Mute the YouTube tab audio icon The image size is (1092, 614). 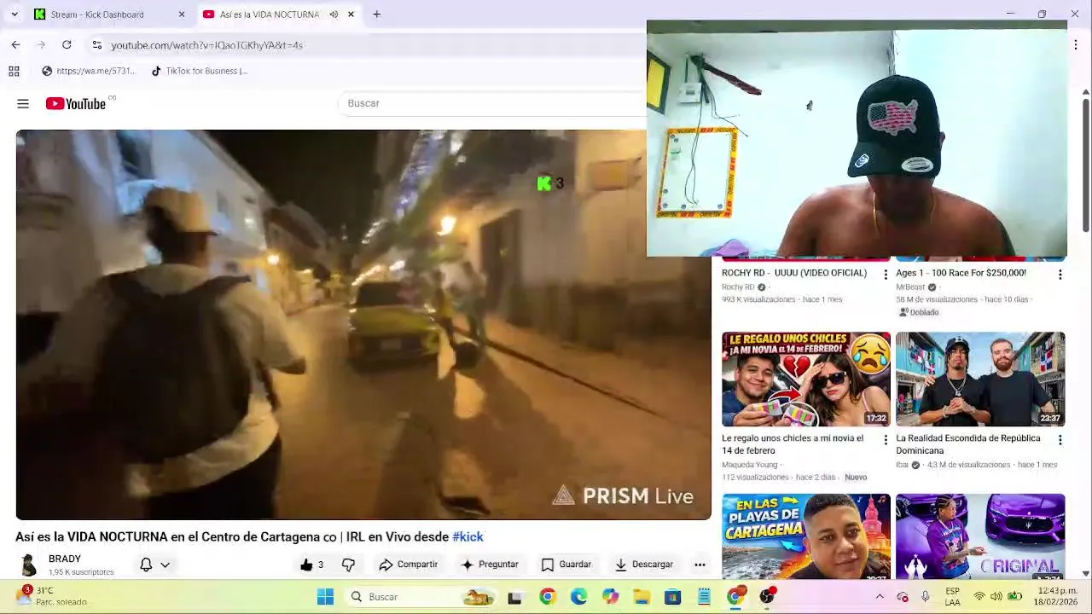pos(334,14)
